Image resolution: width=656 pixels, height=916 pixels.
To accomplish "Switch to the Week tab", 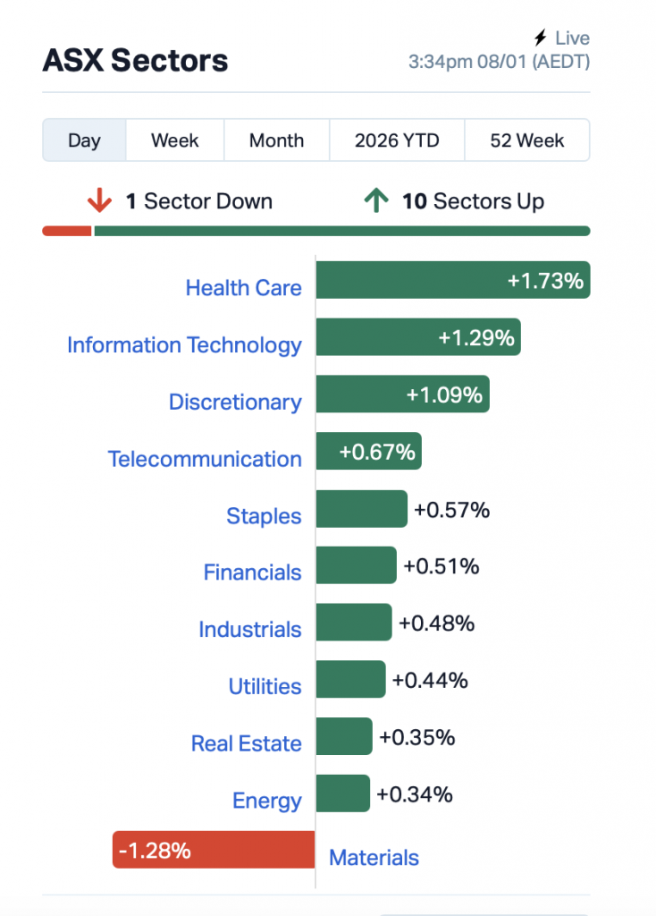I will [x=175, y=140].
